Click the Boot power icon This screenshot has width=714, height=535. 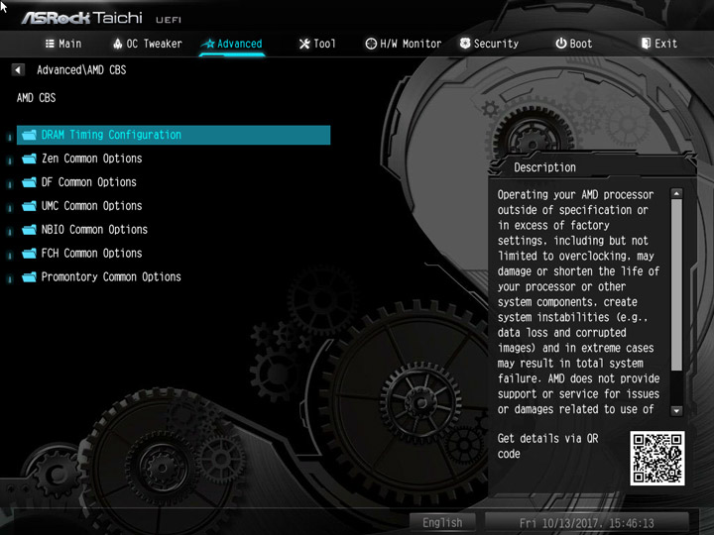point(561,44)
